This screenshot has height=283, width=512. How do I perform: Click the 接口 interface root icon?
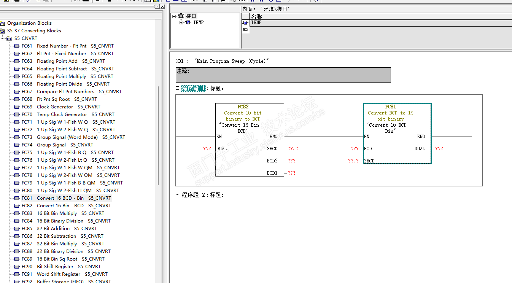pyautogui.click(x=181, y=16)
